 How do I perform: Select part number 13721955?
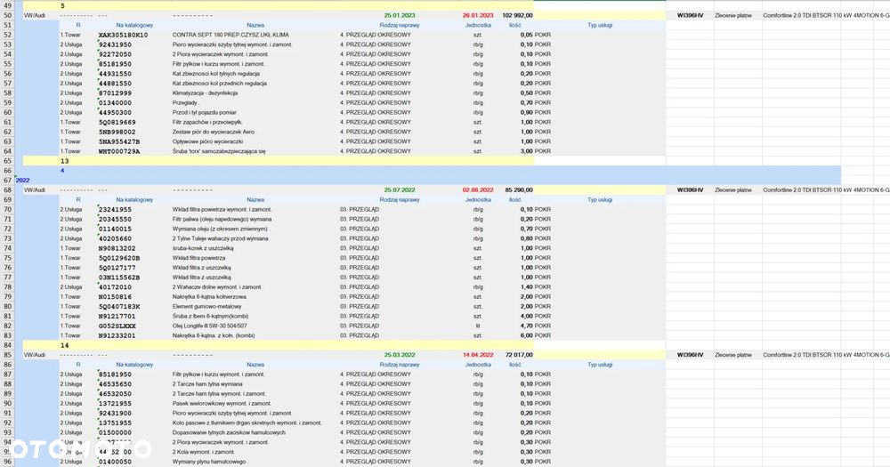(x=115, y=404)
